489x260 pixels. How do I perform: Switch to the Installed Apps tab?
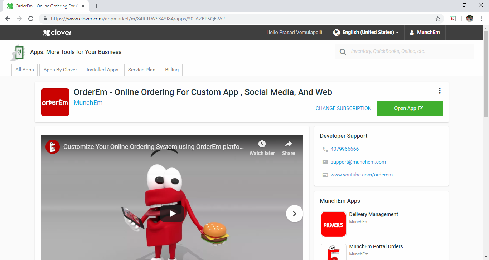tap(102, 70)
